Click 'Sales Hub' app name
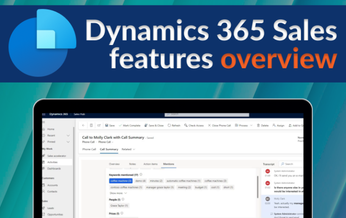This screenshot has width=346, height=218. coord(79,114)
